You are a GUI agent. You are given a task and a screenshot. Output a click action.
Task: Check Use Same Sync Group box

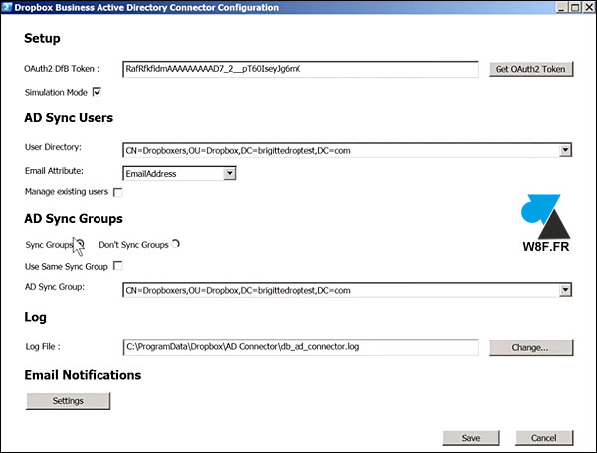[118, 266]
